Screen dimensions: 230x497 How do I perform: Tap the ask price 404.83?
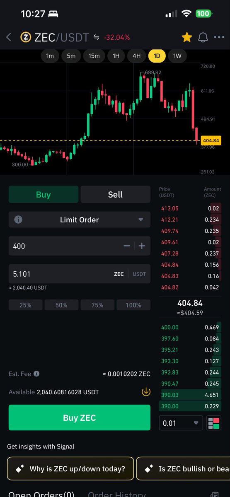(x=169, y=275)
